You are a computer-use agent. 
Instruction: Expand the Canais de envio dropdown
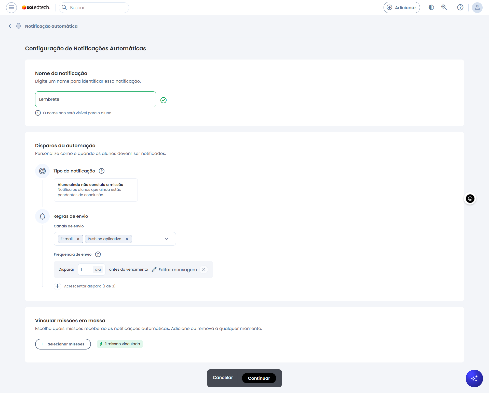(167, 239)
